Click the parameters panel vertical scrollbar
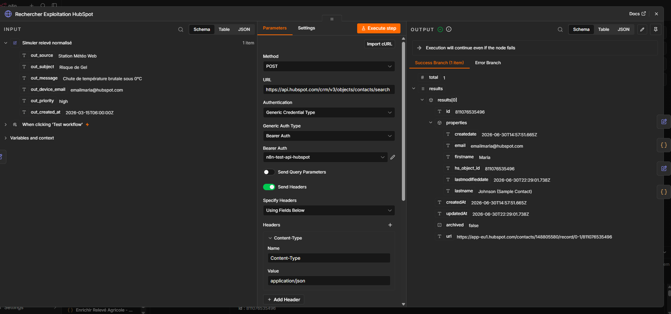671x314 pixels. coord(403,121)
